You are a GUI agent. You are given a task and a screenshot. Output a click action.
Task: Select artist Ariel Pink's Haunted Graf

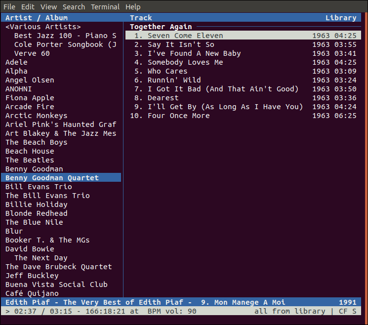point(61,124)
